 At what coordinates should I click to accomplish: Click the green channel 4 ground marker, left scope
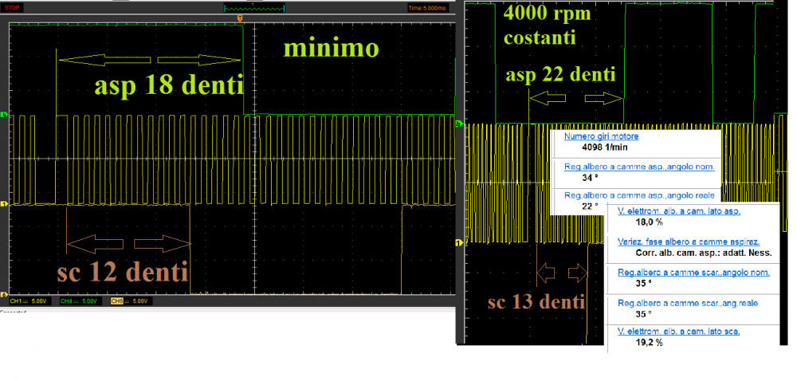coord(4,114)
